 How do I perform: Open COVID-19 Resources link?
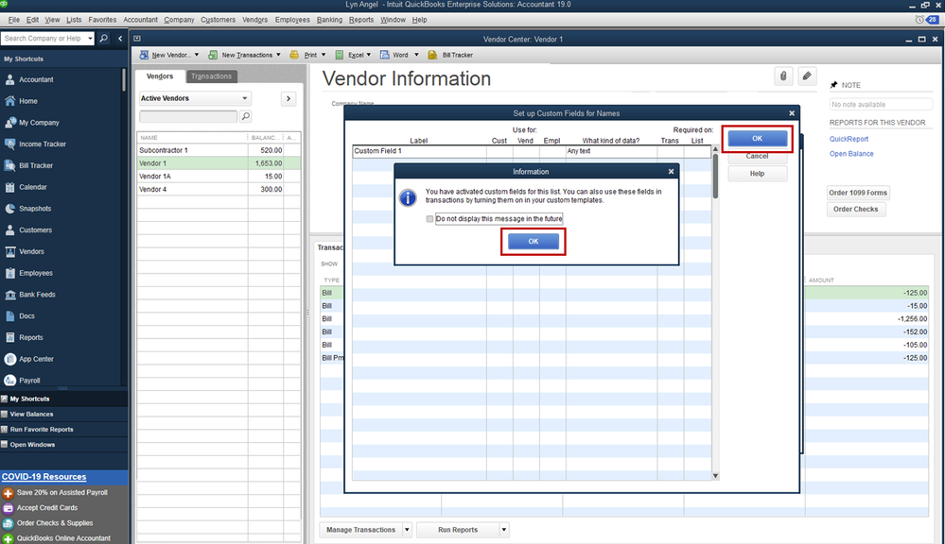44,477
